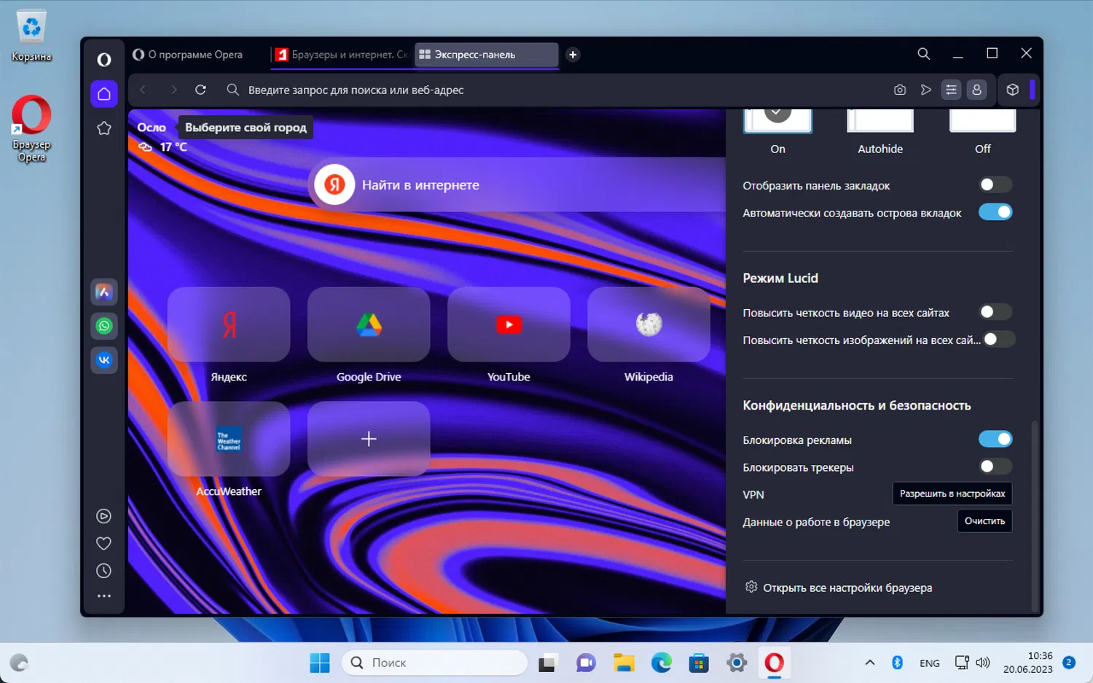Open Microsoft Edge from the taskbar
Image resolution: width=1093 pixels, height=683 pixels.
(x=661, y=663)
